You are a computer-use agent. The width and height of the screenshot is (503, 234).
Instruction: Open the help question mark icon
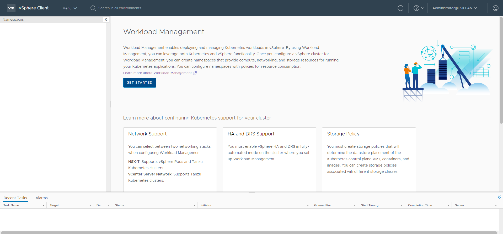[416, 8]
